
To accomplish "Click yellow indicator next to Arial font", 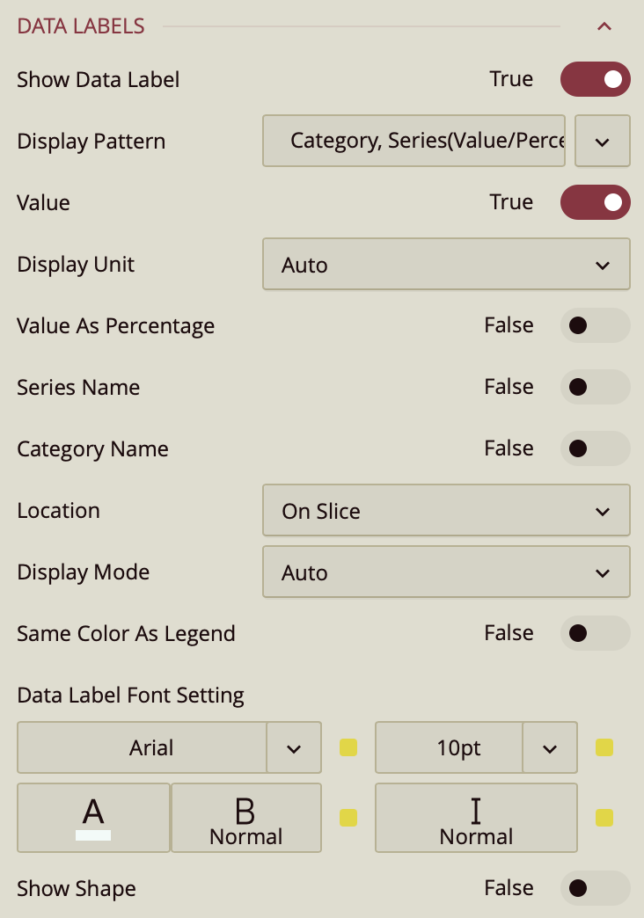I will (x=348, y=748).
